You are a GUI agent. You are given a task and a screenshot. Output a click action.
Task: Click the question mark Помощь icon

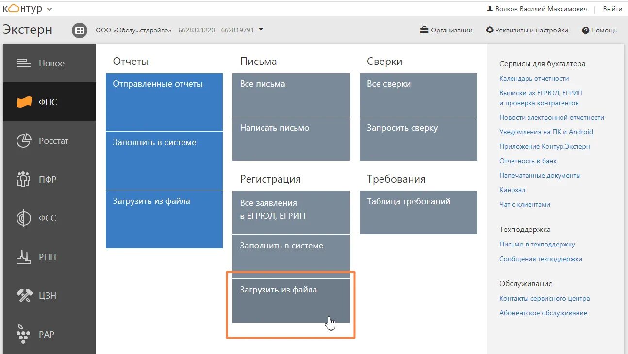585,30
